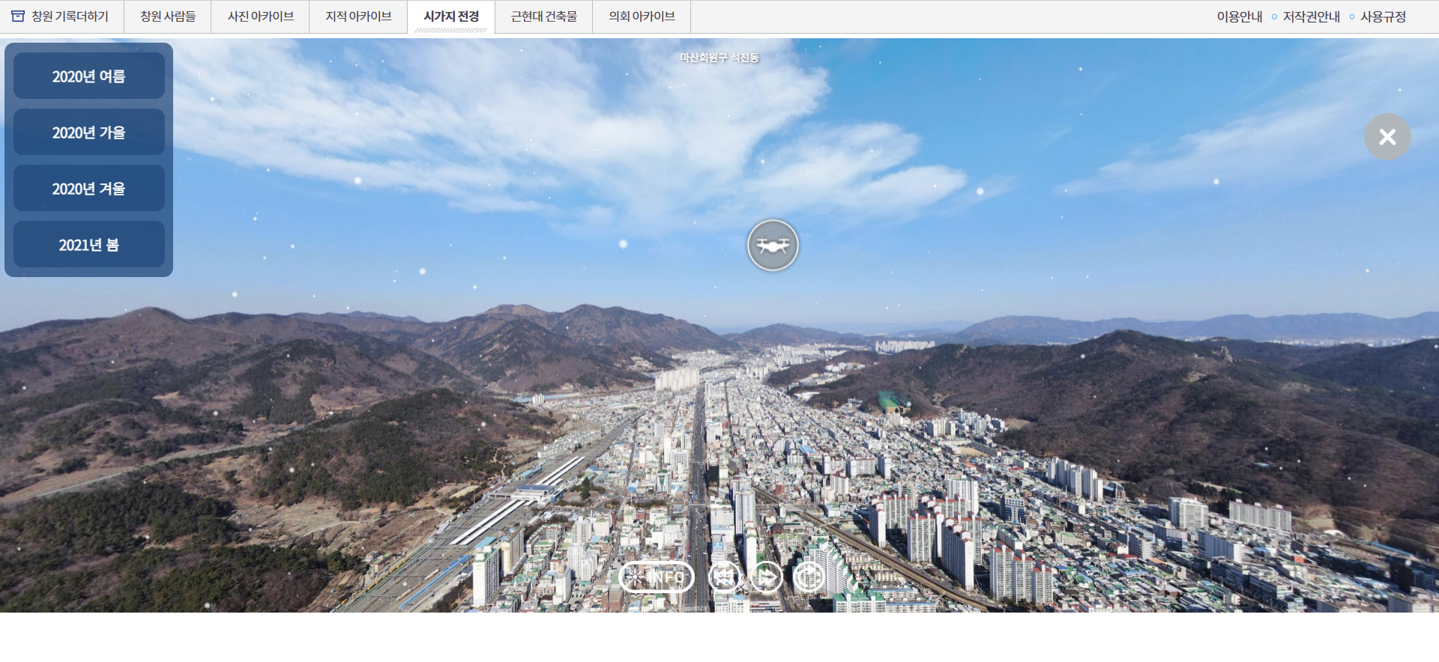Image resolution: width=1439 pixels, height=662 pixels.
Task: Click the archive box icon beside 창원 기록더하기
Action: click(x=18, y=16)
